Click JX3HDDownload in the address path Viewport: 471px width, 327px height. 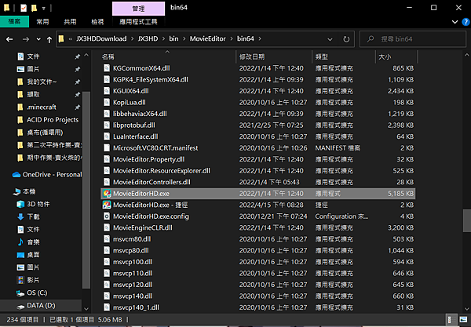[101, 38]
